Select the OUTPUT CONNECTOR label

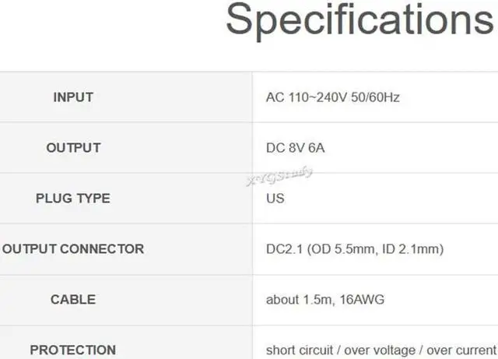pos(73,249)
